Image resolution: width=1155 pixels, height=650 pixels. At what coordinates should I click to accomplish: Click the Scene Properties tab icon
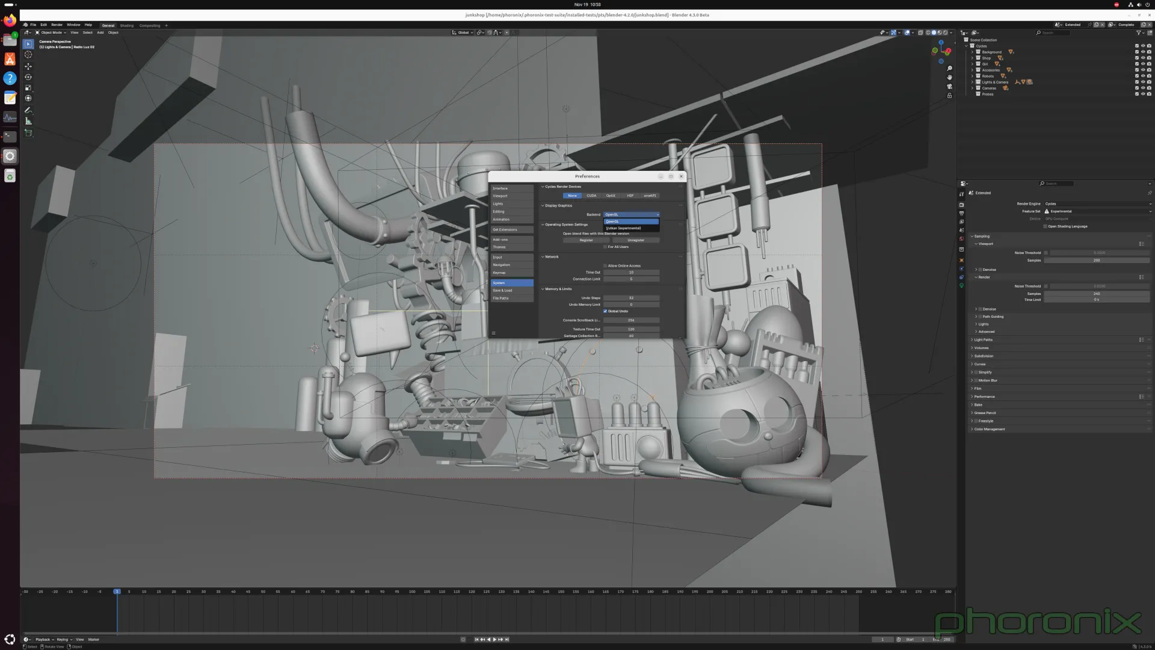961,229
